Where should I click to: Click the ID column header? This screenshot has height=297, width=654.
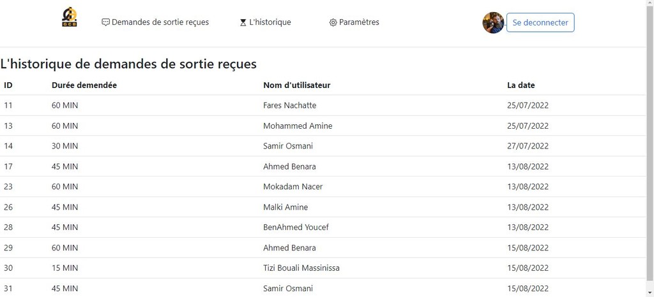coord(8,85)
